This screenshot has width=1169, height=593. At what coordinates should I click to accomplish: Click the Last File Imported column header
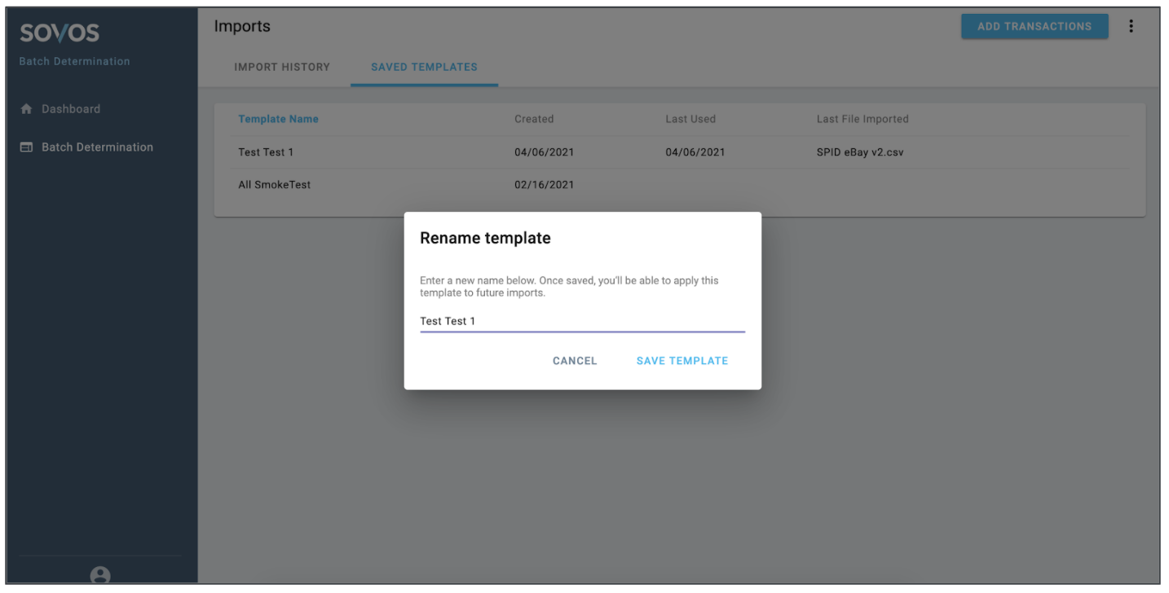pyautogui.click(x=862, y=119)
